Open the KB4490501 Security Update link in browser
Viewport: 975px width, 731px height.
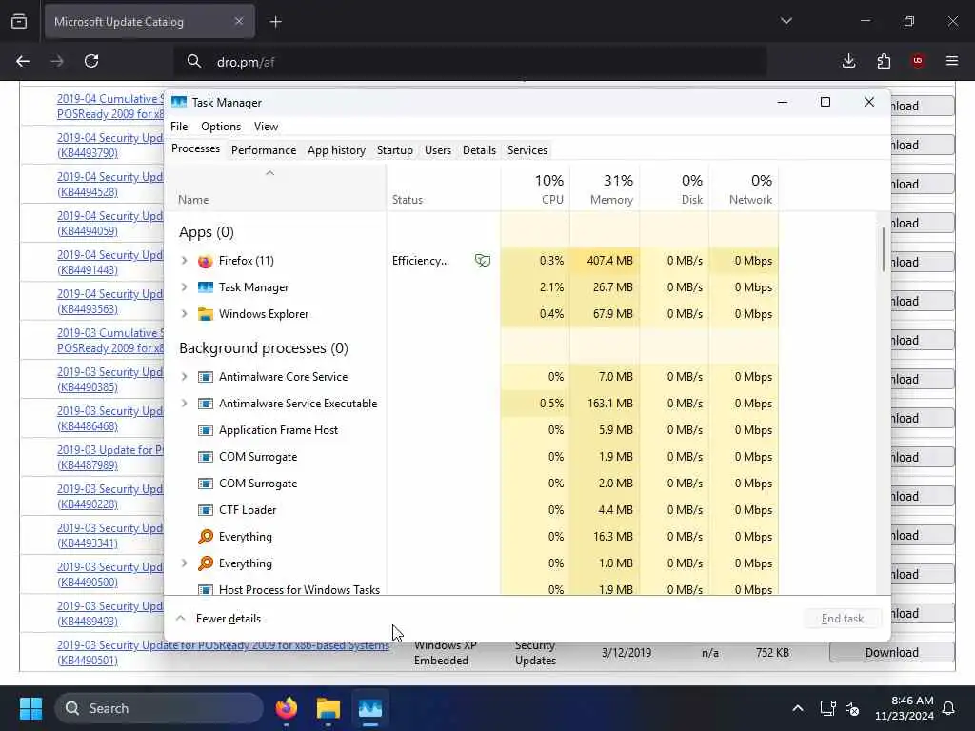[x=223, y=653]
